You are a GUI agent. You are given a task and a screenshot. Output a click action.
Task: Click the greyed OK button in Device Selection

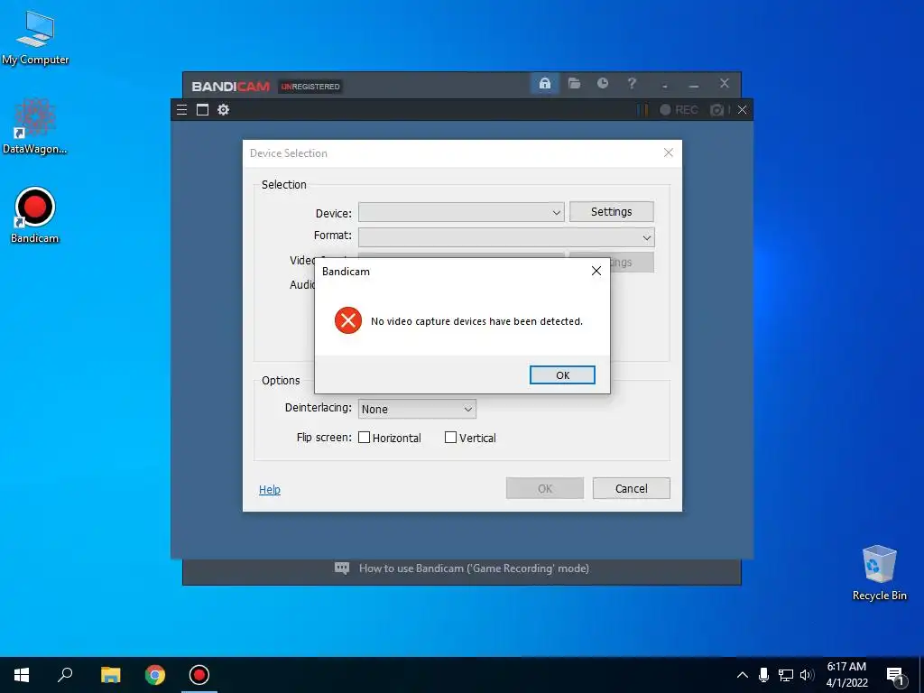click(x=544, y=488)
